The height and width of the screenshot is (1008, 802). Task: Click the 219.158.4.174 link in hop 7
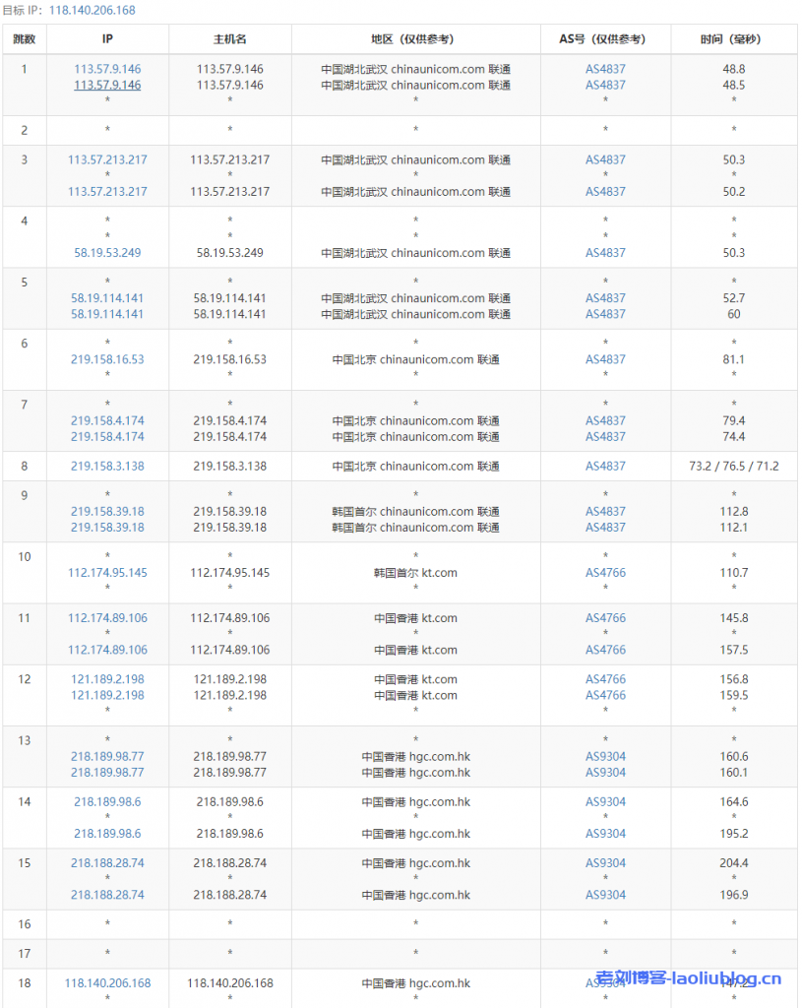point(107,420)
